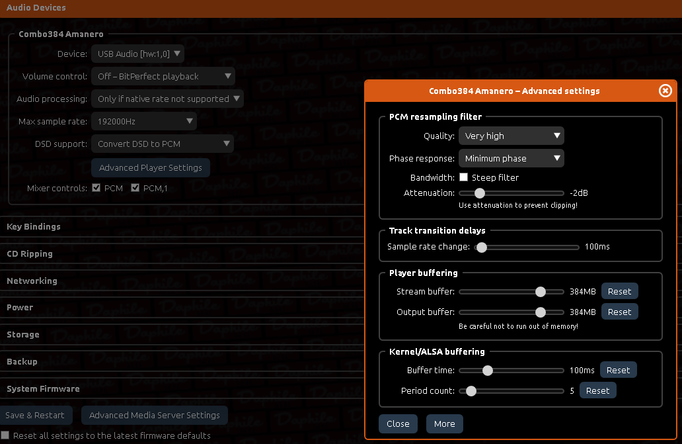Open the DSD support dropdown
The width and height of the screenshot is (682, 444).
[x=163, y=144]
